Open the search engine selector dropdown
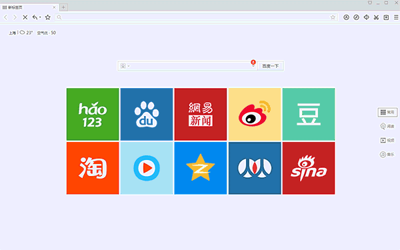Screen dimensions: 400x250 pyautogui.click(x=125, y=66)
